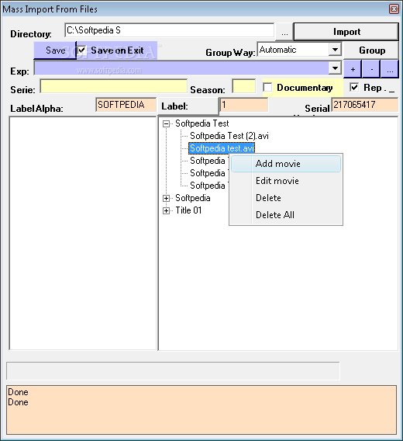Toggle the Save on Exit checkbox
The image size is (403, 441).
click(81, 50)
